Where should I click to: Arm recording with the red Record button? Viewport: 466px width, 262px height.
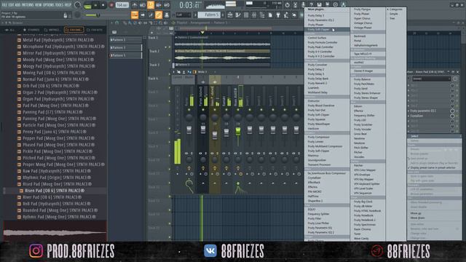(111, 5)
